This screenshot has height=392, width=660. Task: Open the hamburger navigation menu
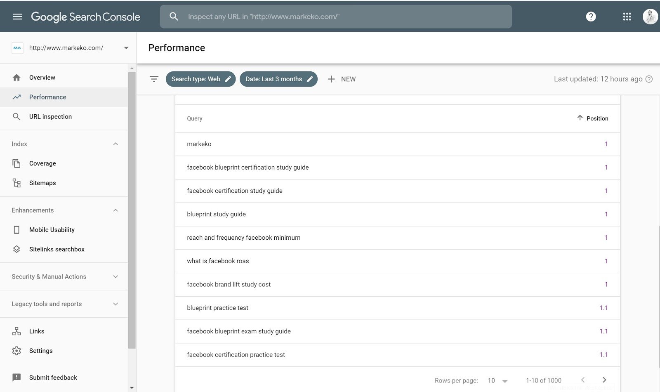17,17
